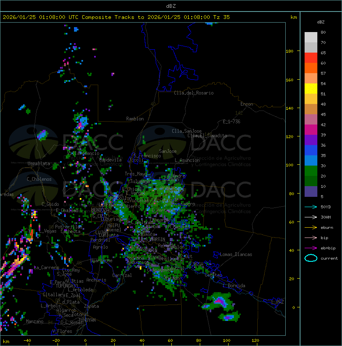Pick the light gray 70–80 dBZ legend band
Image resolution: width=342 pixels, height=346 pixels.
(x=311, y=37)
